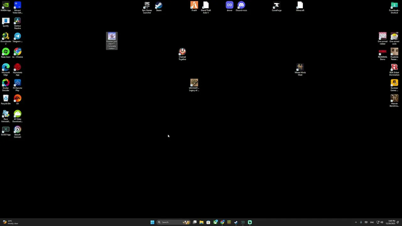This screenshot has height=226, width=402.
Task: Select the REANIMAL Demo icon
Action: [x=383, y=54]
